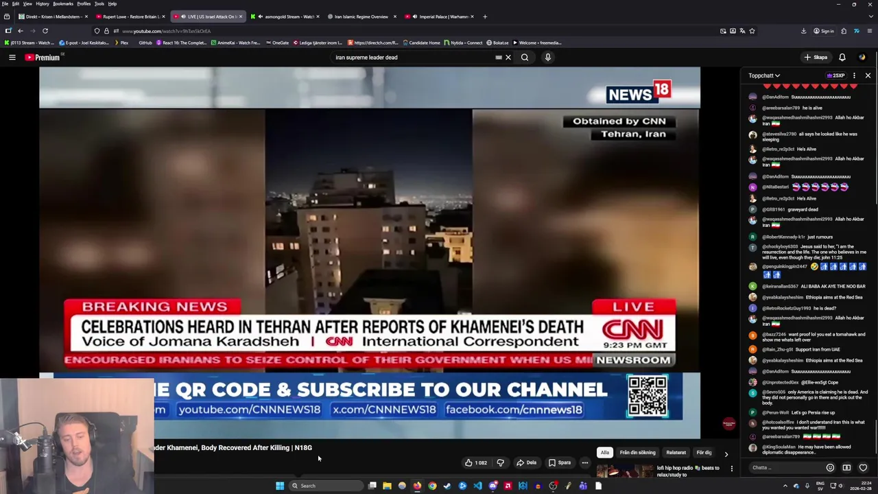Open the Bokat.se bookmark
Viewport: 878px width, 494px height.
tap(497, 43)
